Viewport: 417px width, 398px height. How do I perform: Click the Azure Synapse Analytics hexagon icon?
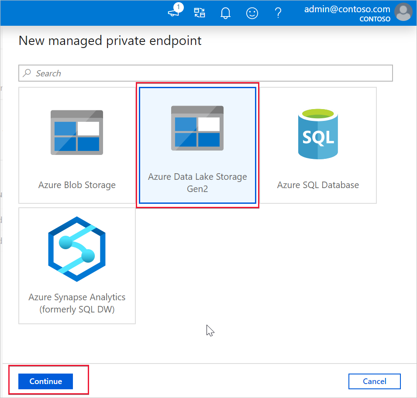pos(77,249)
